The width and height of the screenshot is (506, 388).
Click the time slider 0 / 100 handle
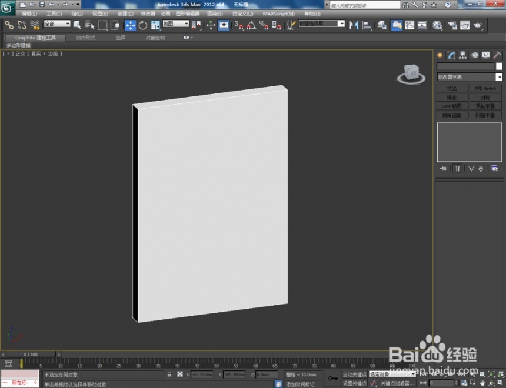(x=31, y=354)
